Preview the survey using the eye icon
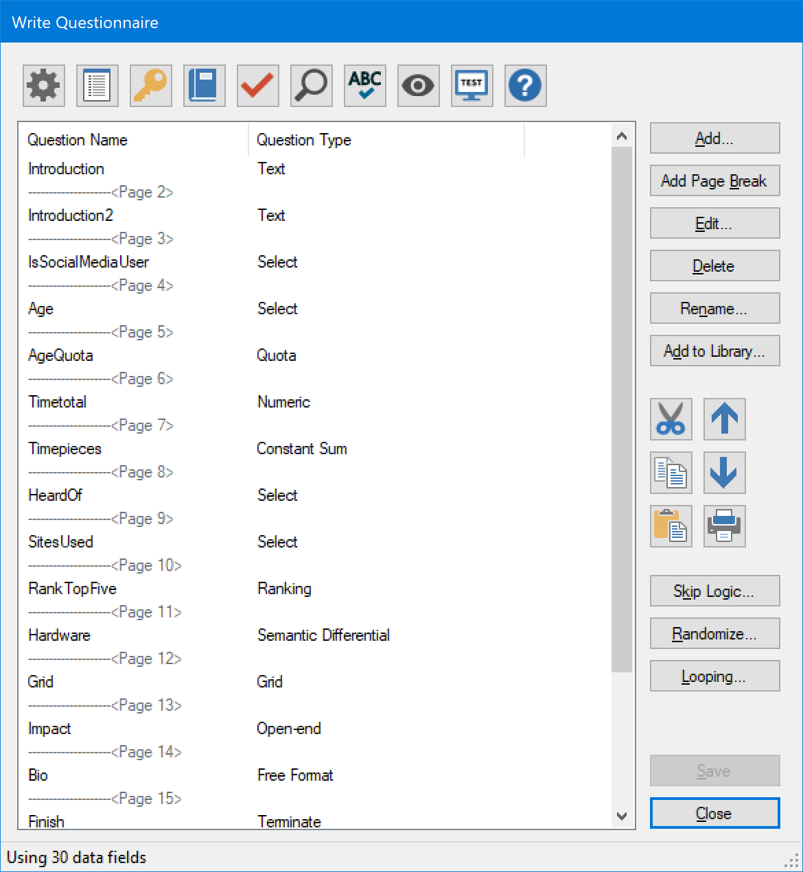This screenshot has width=803, height=872. (419, 86)
